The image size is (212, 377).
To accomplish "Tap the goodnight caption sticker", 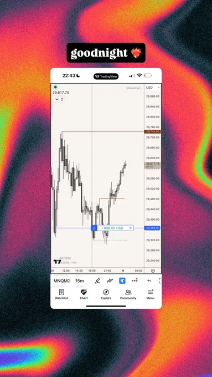I will click(x=106, y=53).
